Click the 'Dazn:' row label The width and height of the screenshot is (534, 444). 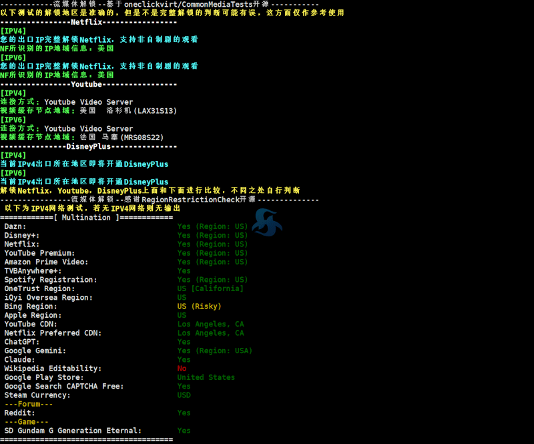tap(15, 226)
